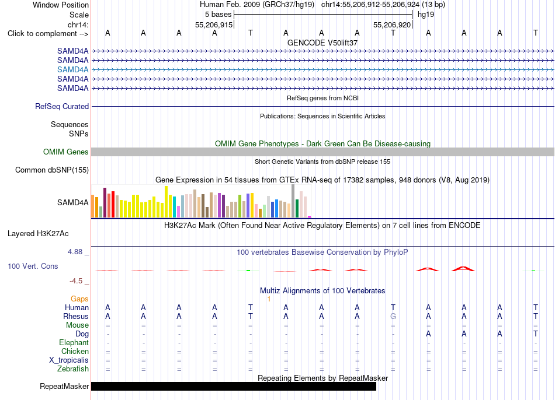Click the hg19 label beside scale bar
This screenshot has height=400, width=555.
(x=426, y=15)
